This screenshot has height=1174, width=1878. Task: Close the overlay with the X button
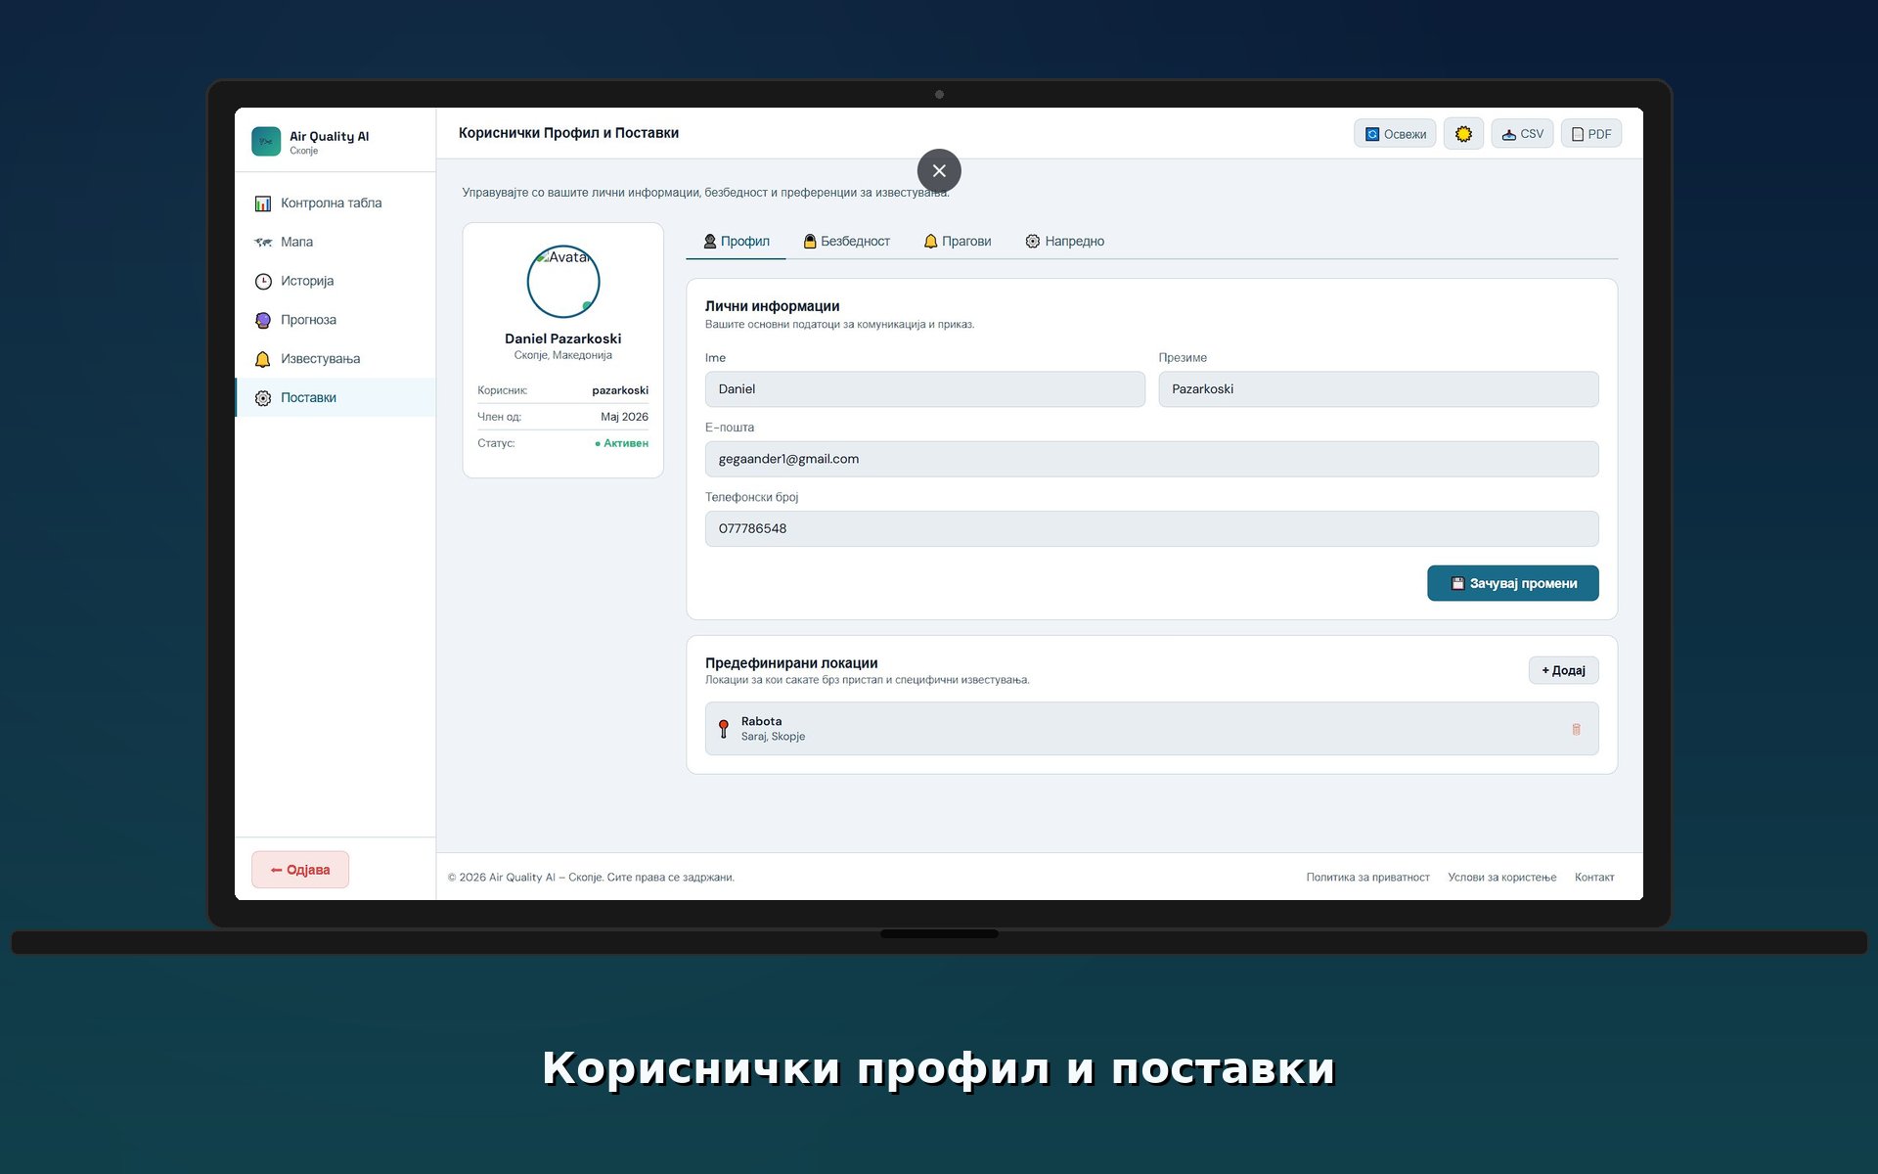[939, 170]
